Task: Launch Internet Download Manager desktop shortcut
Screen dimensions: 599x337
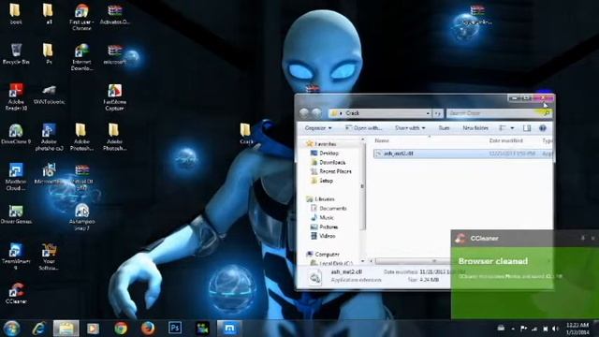Action: coord(81,57)
